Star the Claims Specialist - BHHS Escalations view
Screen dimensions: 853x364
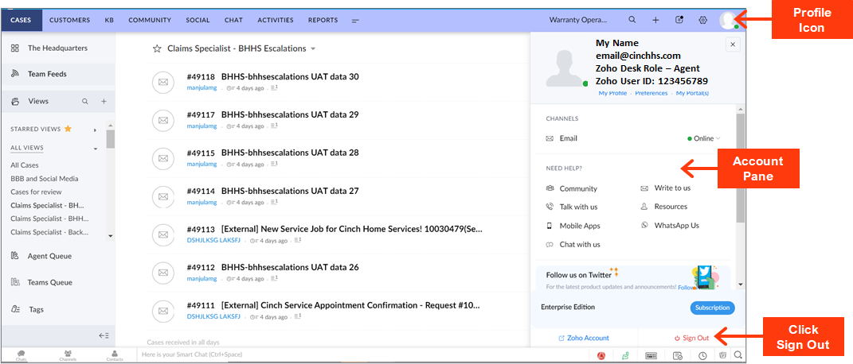[x=157, y=48]
